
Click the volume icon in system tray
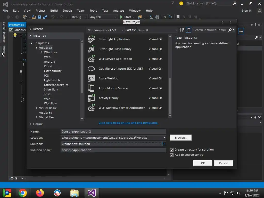(x=238, y=193)
